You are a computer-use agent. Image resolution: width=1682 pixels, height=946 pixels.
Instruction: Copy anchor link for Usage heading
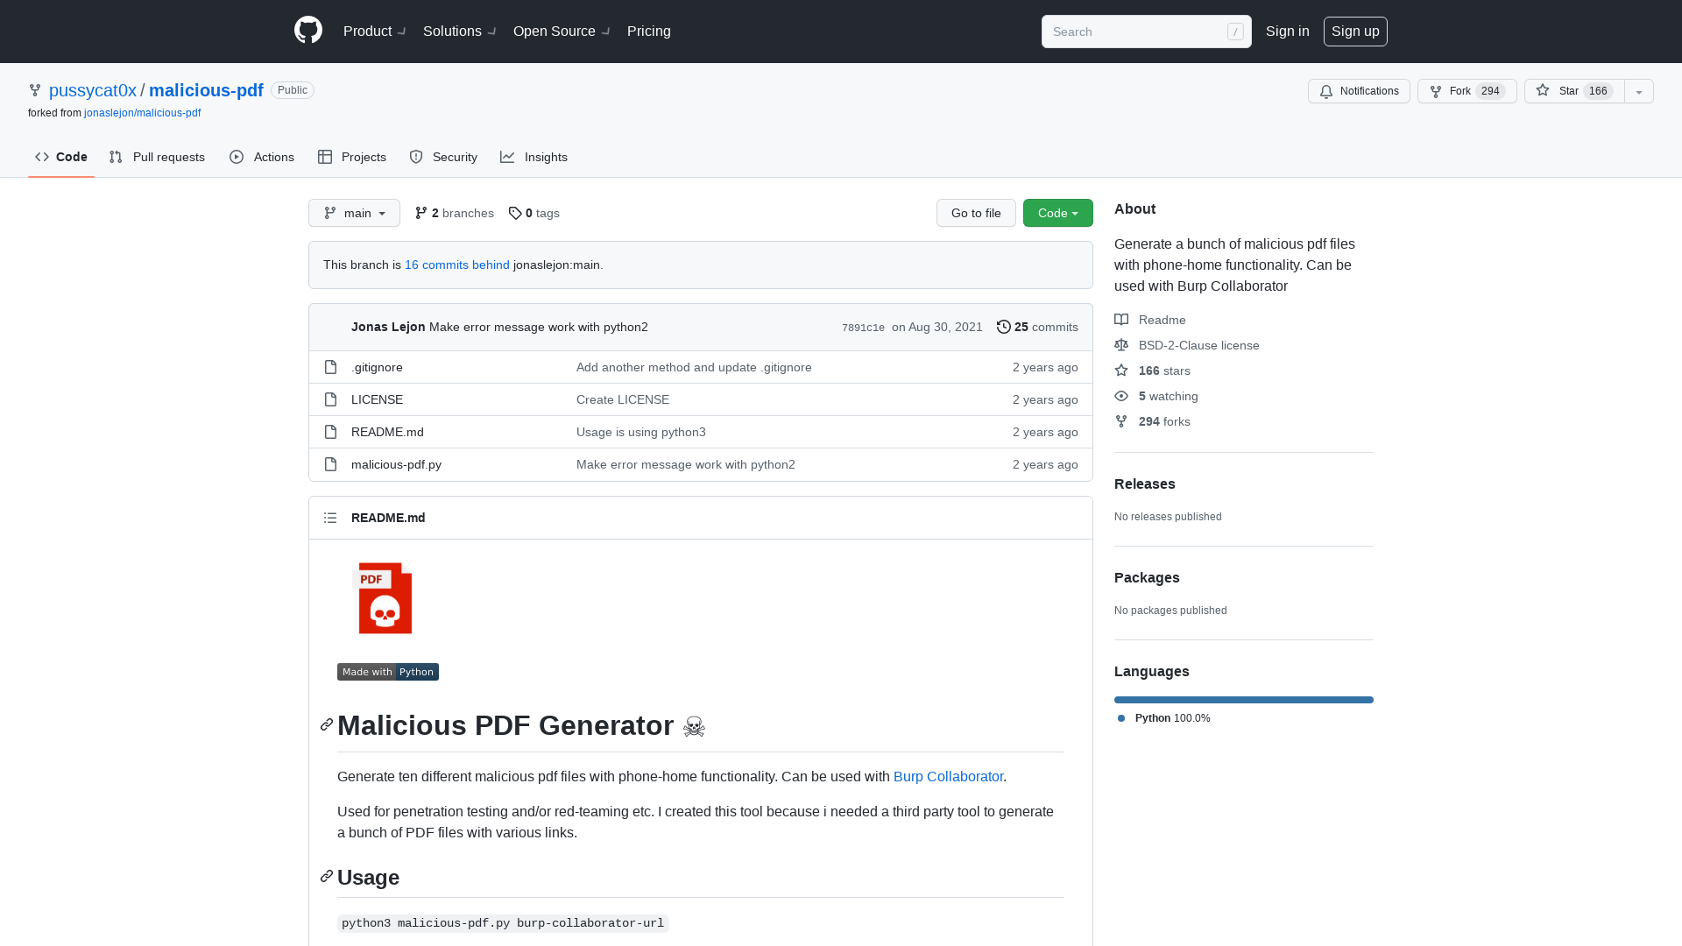click(x=327, y=876)
